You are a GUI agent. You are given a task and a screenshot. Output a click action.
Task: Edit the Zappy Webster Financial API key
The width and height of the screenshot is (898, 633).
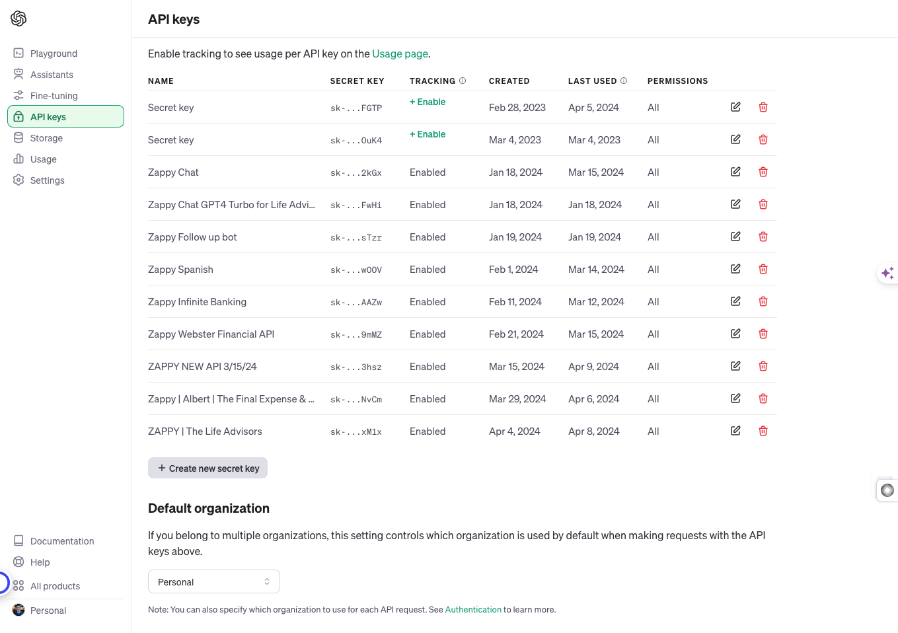735,334
